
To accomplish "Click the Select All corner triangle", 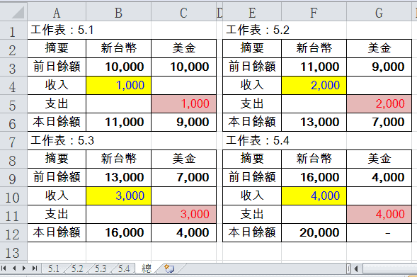I will pyautogui.click(x=13, y=12).
